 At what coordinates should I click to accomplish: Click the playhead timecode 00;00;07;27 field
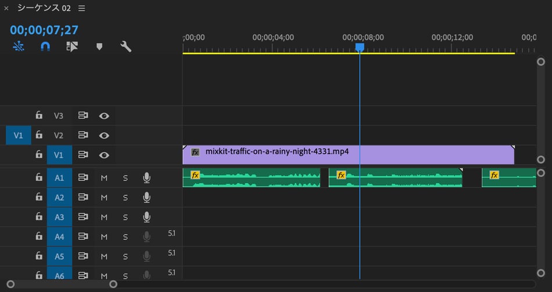coord(44,30)
